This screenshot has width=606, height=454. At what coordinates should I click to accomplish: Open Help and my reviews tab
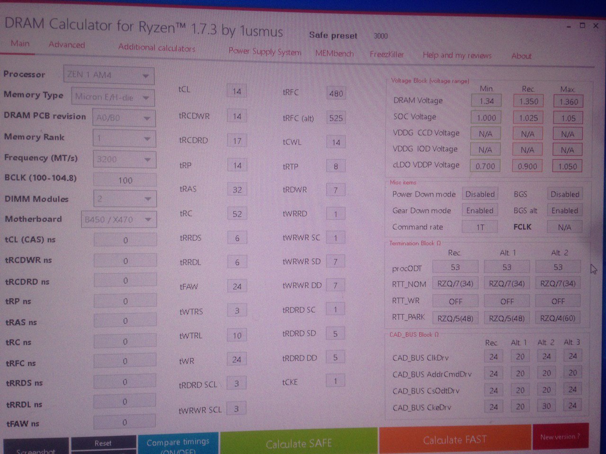(457, 55)
